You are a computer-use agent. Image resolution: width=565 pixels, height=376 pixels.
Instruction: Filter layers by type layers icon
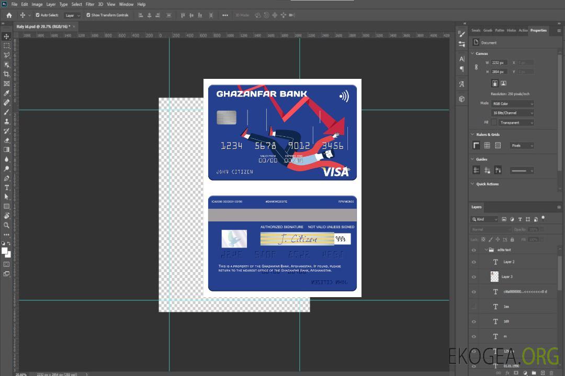520,219
